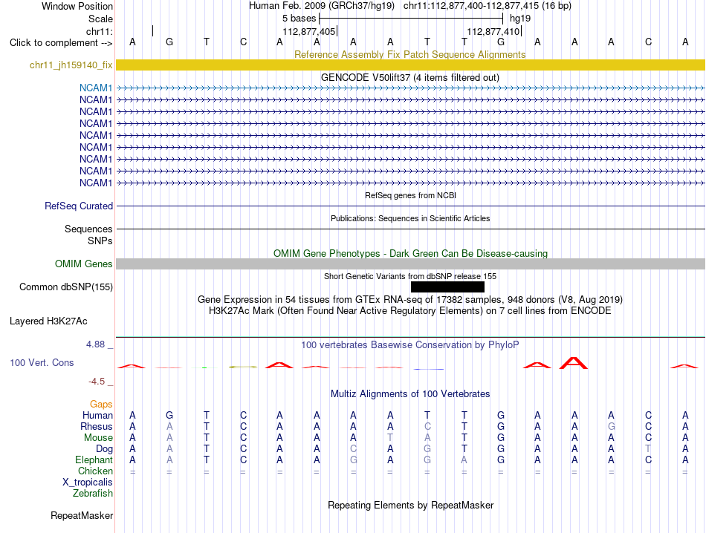Click the chr11_jh159140_fix track label
The image size is (706, 533).
(x=71, y=65)
